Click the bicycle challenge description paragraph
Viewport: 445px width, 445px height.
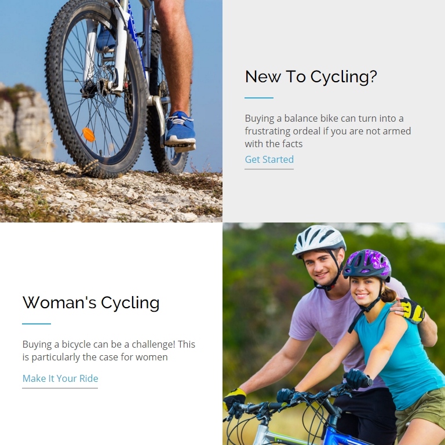109,351
